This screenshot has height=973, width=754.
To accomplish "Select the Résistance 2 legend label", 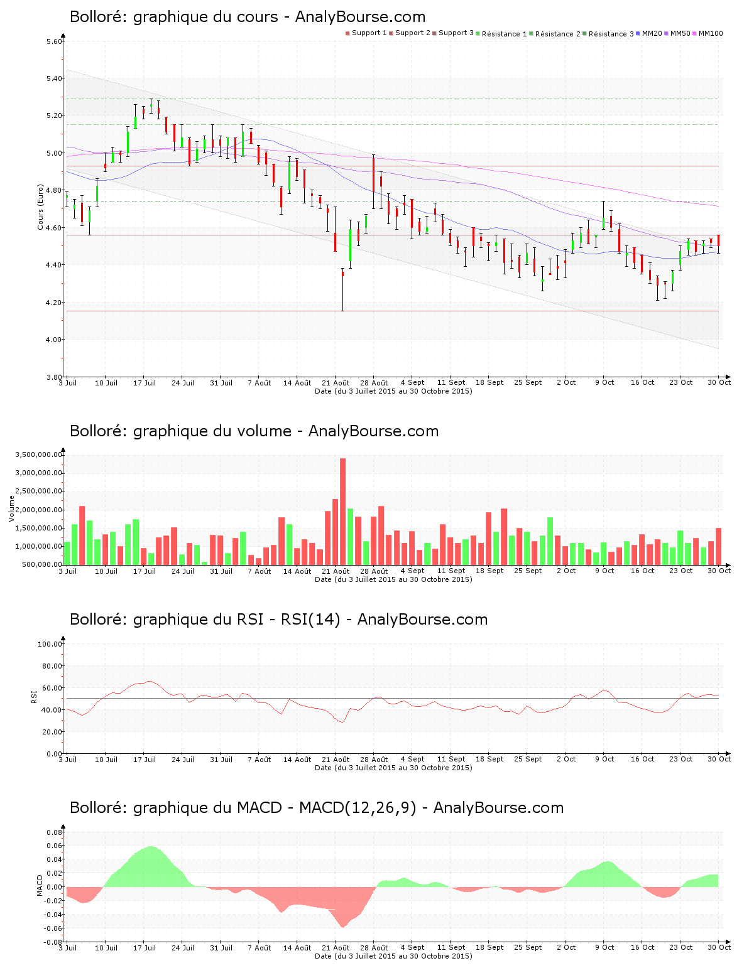I will [x=558, y=34].
